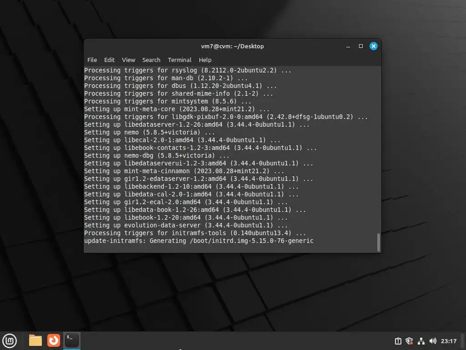The height and width of the screenshot is (350, 466).
Task: Open the Firefox browser from the panel
Action: [x=54, y=340]
